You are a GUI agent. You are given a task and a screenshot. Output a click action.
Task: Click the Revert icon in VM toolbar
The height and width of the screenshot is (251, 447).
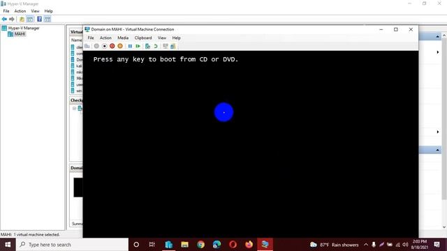click(x=156, y=46)
